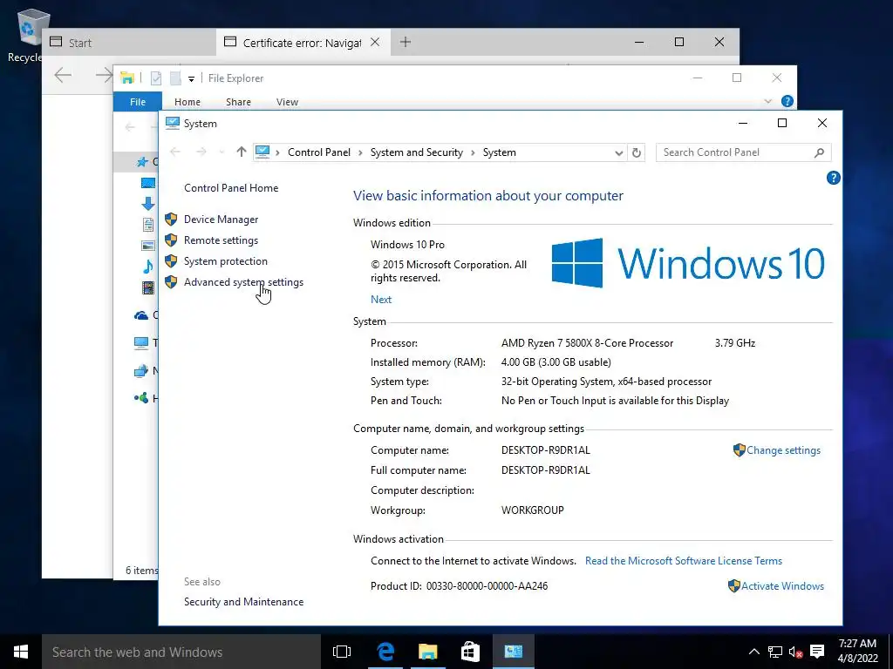Click New folder icon in File Explorer title bar
893x669 pixels.
(x=175, y=78)
